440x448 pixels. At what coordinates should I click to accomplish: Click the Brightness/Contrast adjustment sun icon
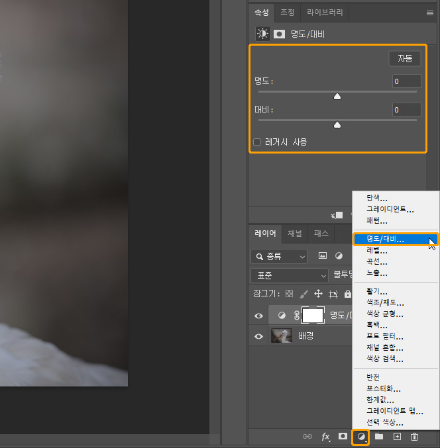pos(262,34)
